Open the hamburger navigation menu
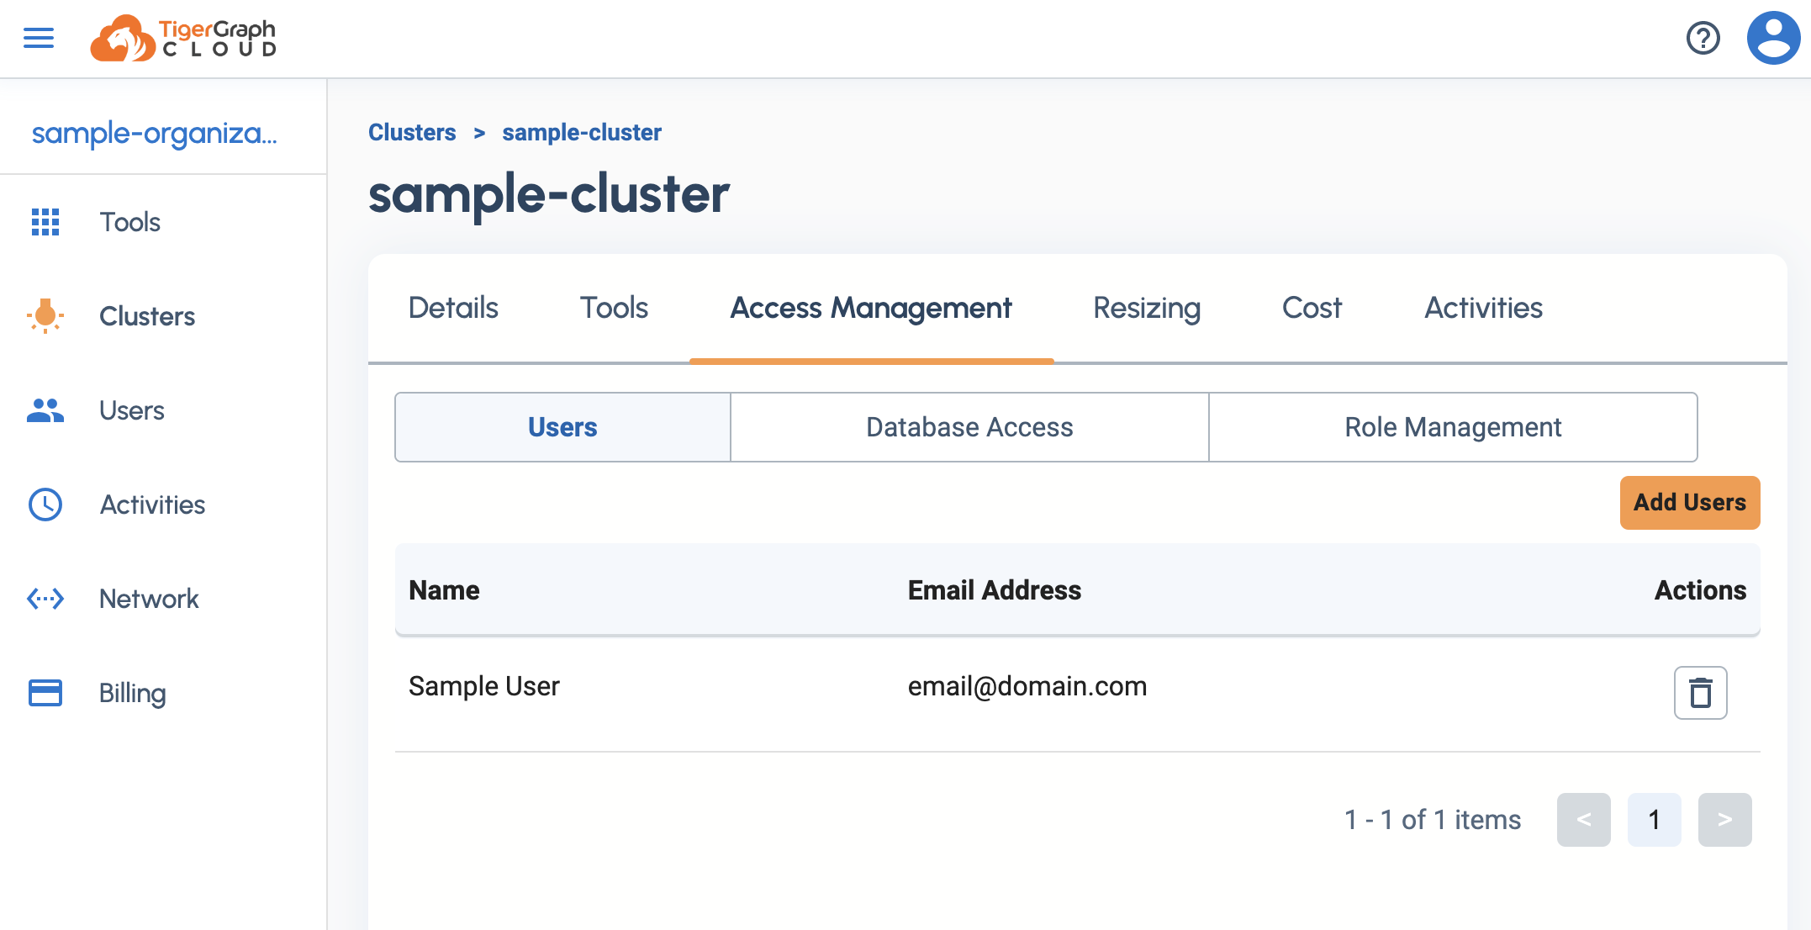Viewport: 1811px width, 930px height. [x=38, y=38]
